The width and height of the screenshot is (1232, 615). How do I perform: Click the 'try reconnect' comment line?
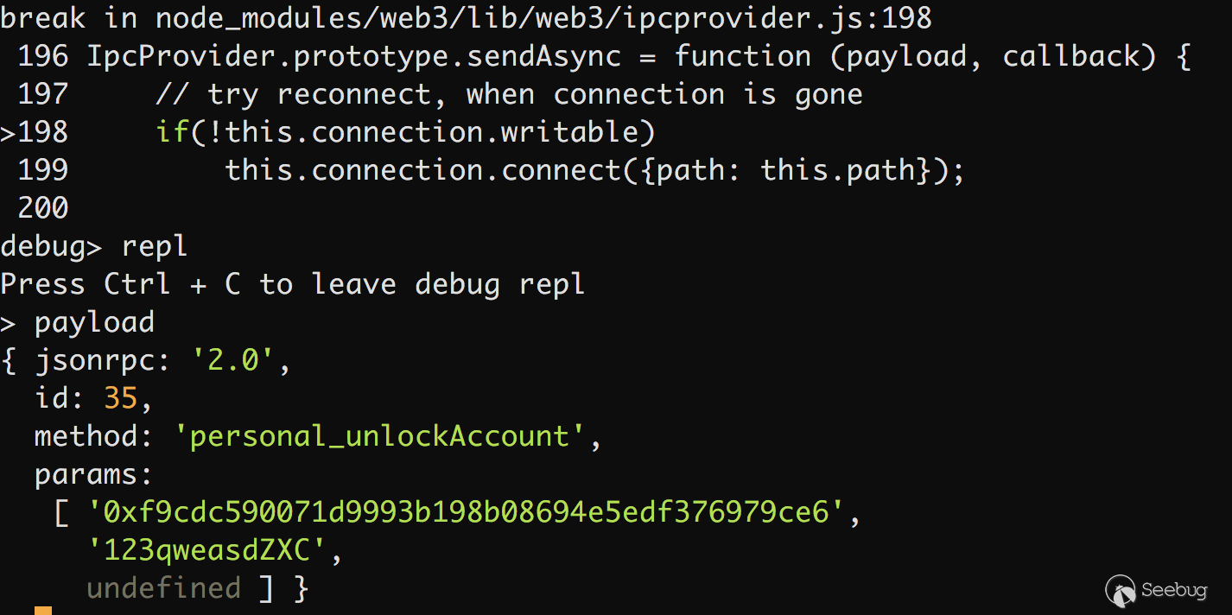[x=509, y=94]
